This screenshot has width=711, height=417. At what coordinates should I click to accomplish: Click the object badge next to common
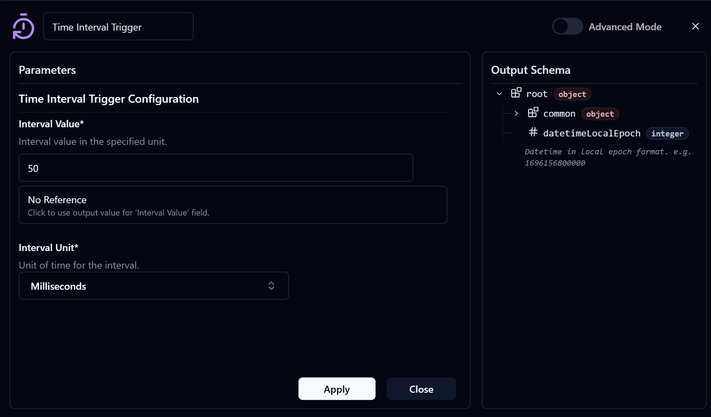pyautogui.click(x=600, y=114)
